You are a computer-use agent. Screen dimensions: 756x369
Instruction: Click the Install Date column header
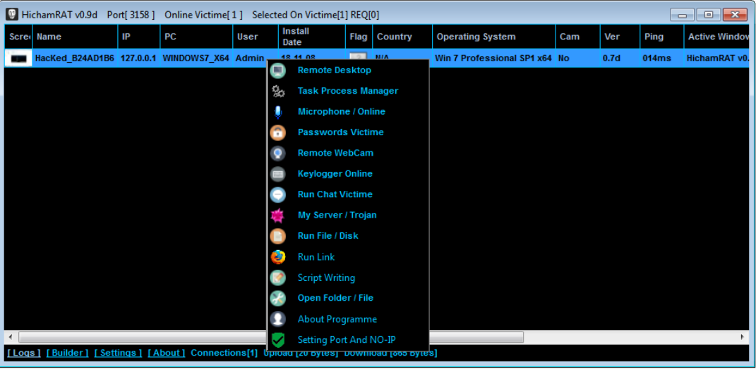(x=312, y=37)
